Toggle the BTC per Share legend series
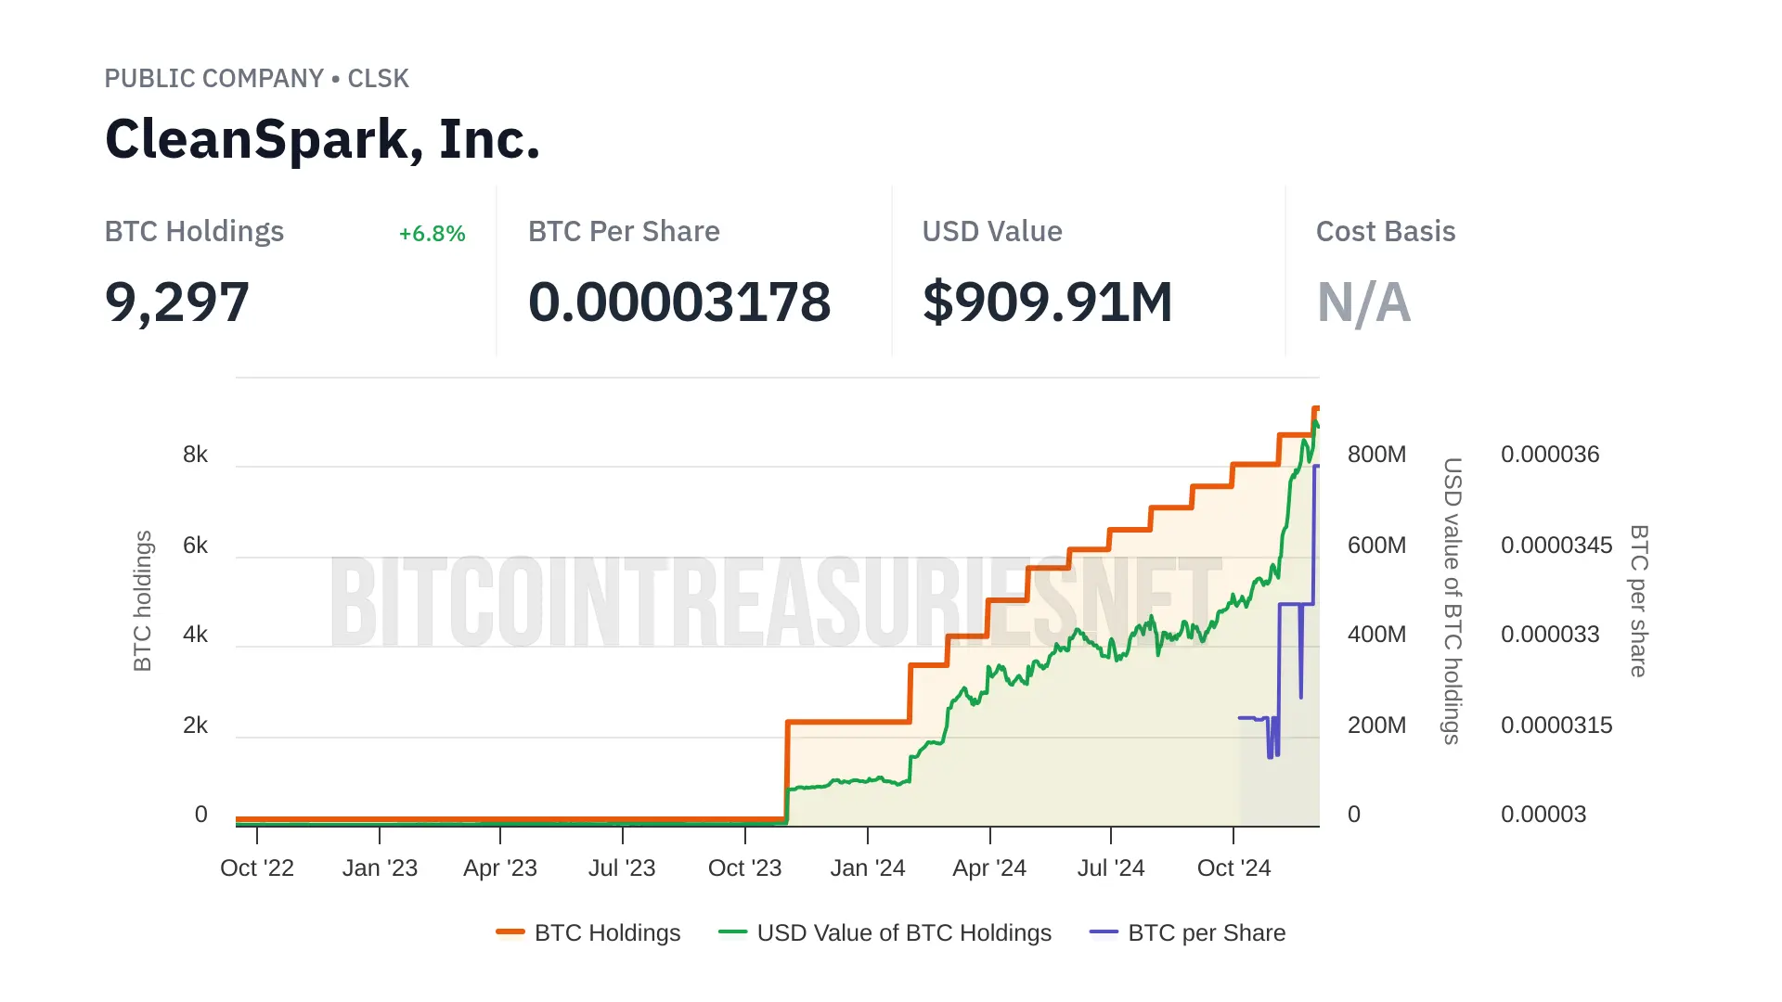Viewport: 1782px width, 1002px height. click(1206, 932)
